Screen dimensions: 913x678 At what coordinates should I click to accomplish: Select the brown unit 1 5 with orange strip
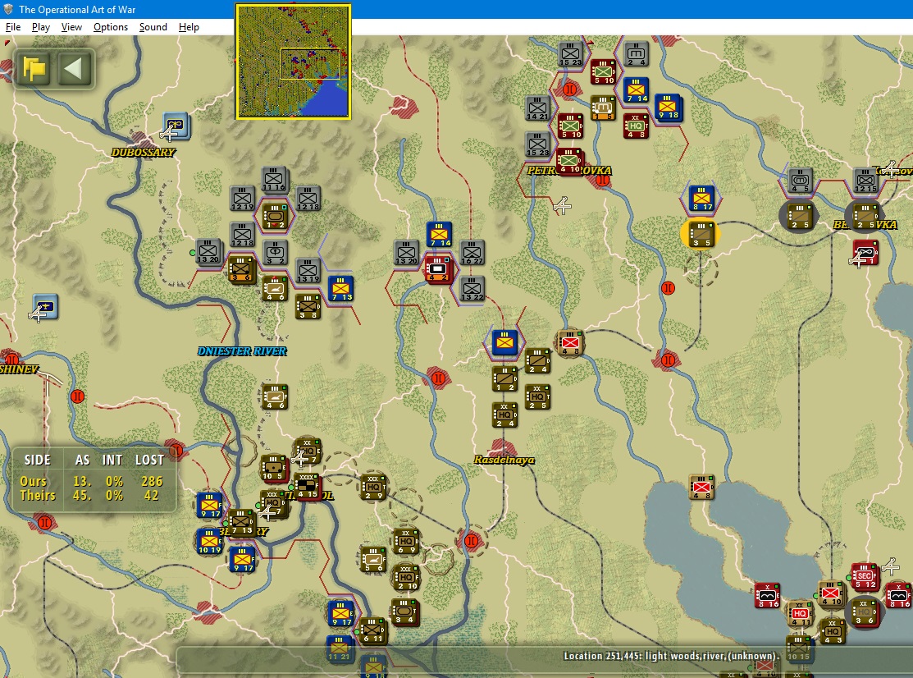(x=603, y=108)
